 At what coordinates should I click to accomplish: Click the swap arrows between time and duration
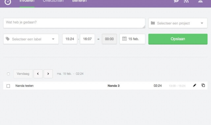(98, 39)
